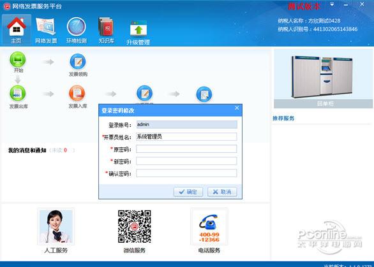Focus the 原密码 input field
The width and height of the screenshot is (374, 267).
[x=186, y=149]
